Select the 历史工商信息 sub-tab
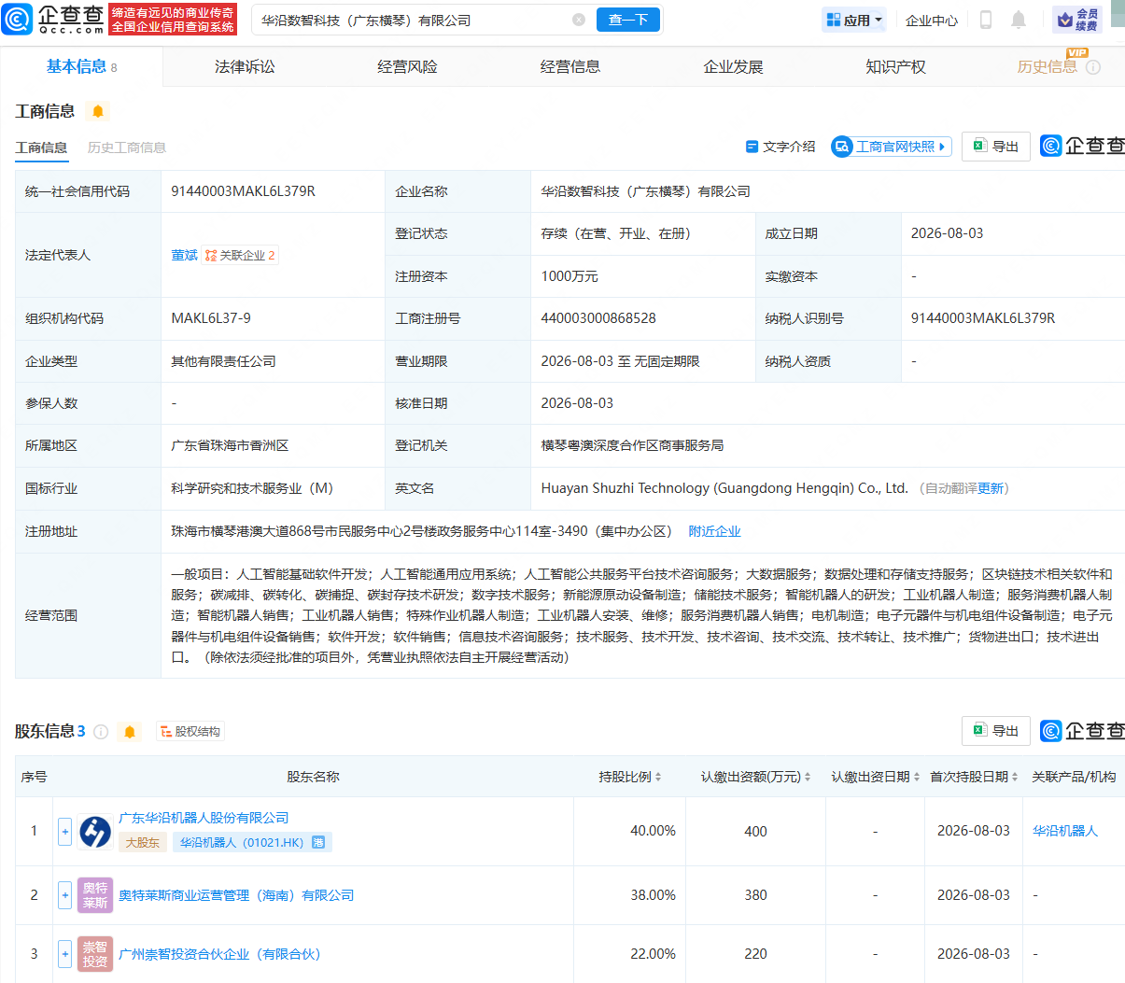The width and height of the screenshot is (1125, 983). (127, 147)
